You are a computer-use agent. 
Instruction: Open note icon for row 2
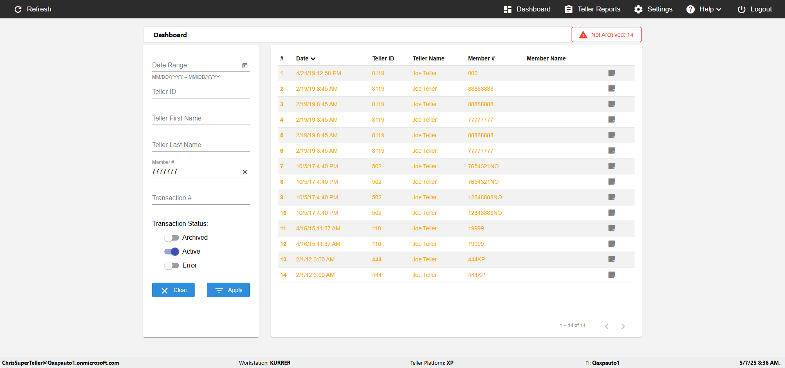click(612, 89)
